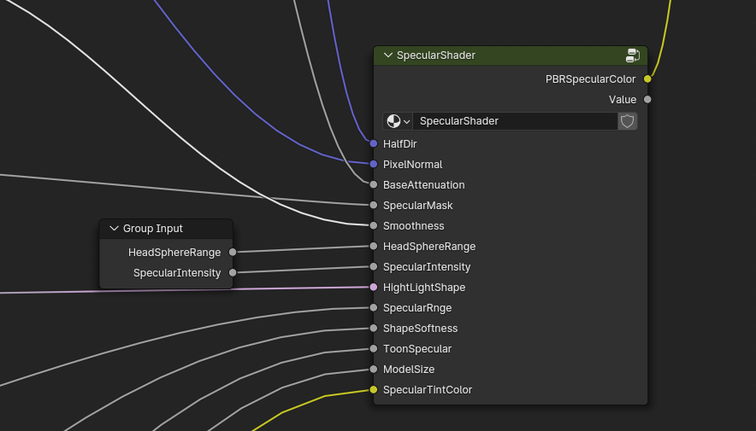
Task: Click the PixelNormal input socket
Action: [x=374, y=165]
